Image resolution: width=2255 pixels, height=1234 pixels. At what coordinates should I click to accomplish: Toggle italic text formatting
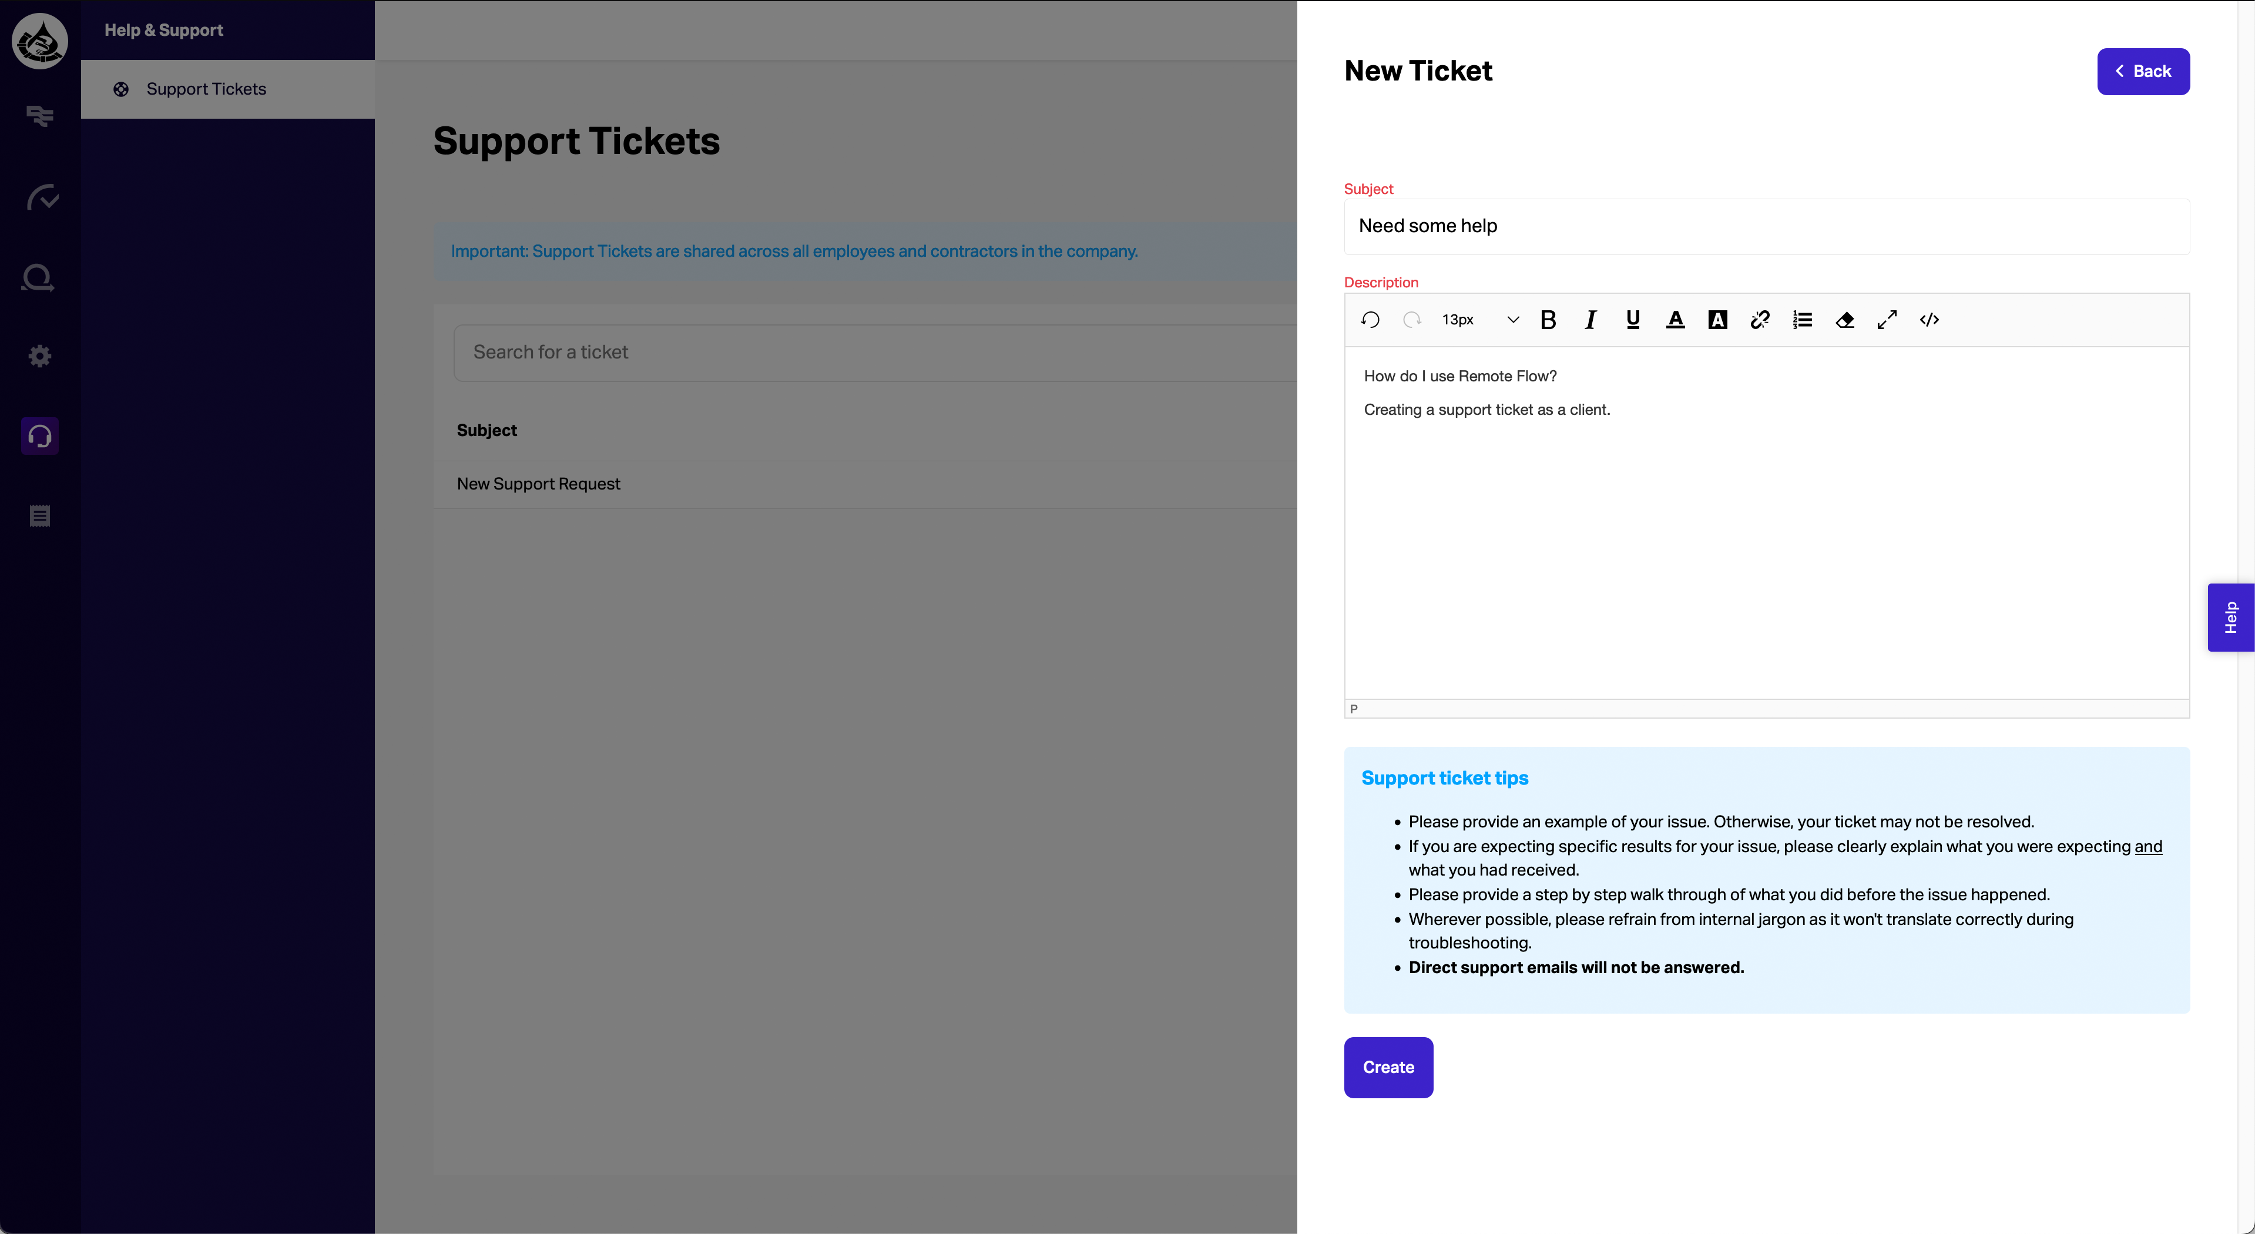point(1590,320)
